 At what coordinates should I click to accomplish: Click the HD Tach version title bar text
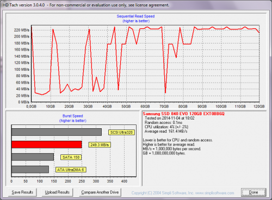click(86, 5)
